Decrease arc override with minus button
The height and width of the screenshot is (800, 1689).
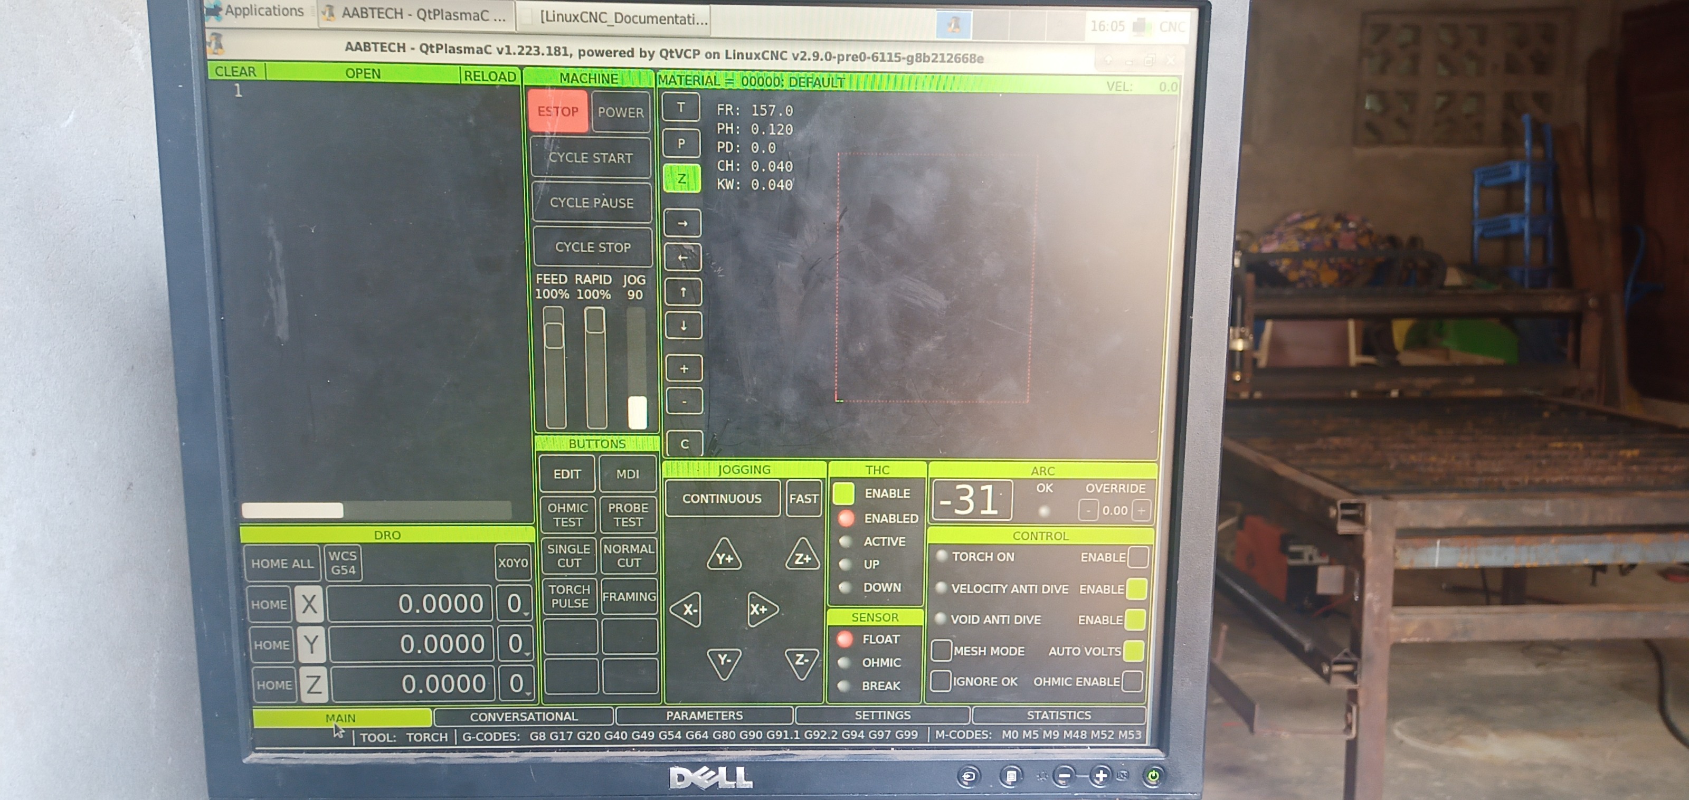click(x=1088, y=510)
